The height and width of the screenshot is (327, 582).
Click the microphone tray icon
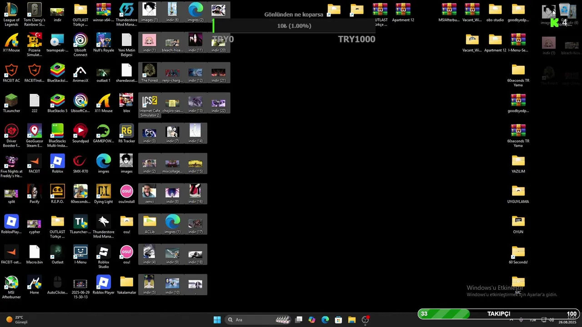[521, 320]
